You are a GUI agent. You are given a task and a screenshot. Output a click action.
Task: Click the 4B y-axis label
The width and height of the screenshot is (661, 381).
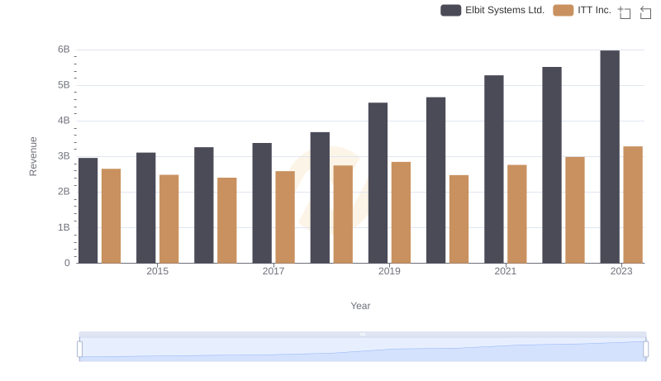pyautogui.click(x=64, y=121)
